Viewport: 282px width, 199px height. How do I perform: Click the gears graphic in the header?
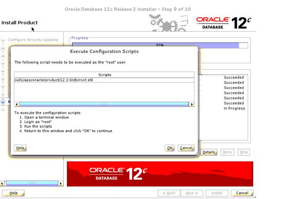[168, 23]
